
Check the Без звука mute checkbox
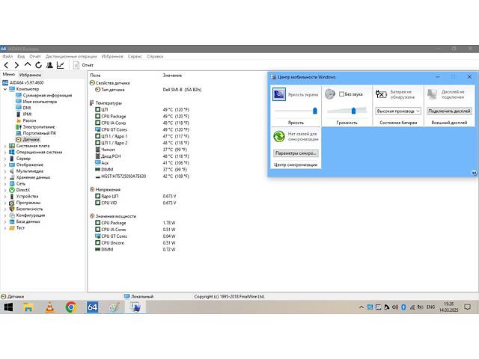tap(341, 94)
